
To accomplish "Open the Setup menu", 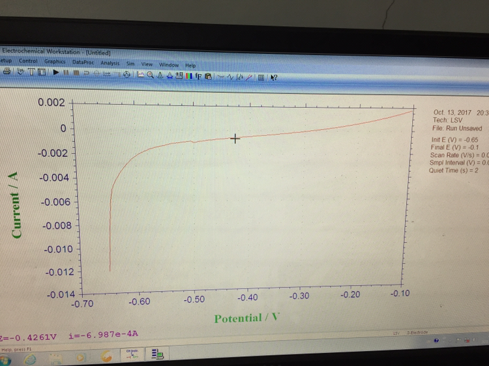I will coord(6,61).
